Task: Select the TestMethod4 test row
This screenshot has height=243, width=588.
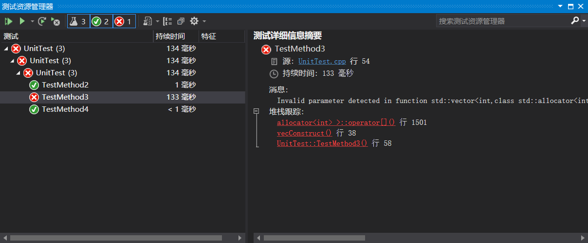Action: 122,109
